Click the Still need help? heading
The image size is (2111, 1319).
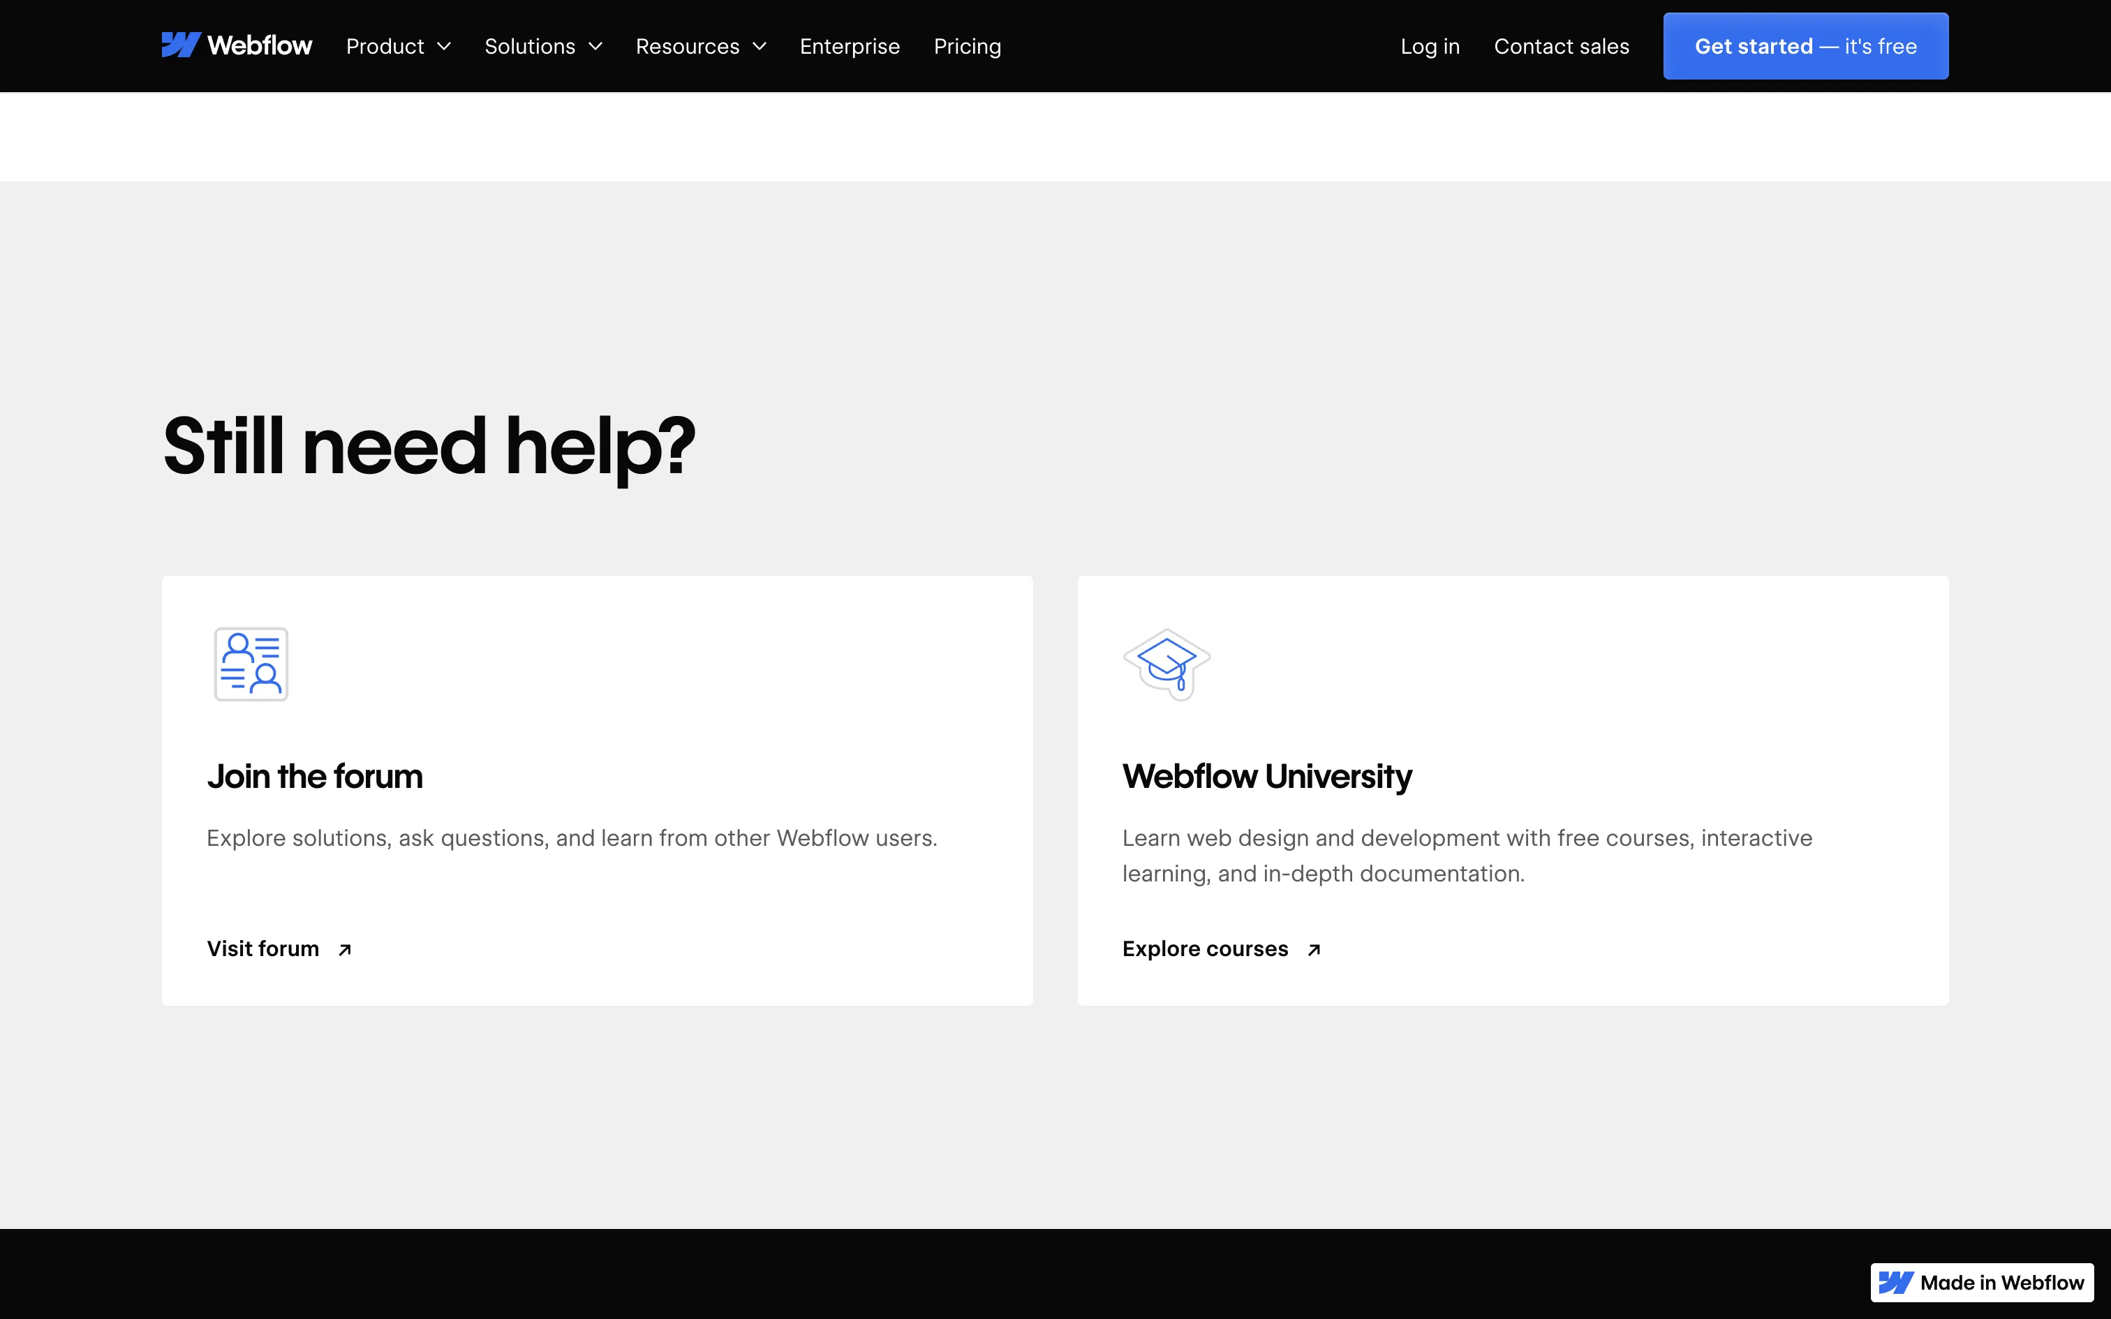[x=429, y=446]
